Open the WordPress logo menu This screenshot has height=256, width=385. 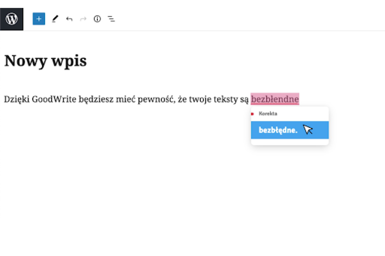[x=12, y=19]
